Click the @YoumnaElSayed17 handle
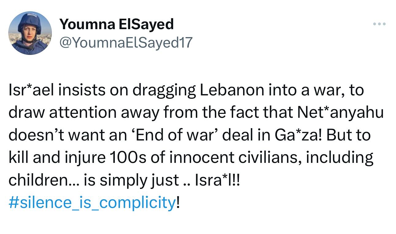The width and height of the screenshot is (396, 234). 126,43
